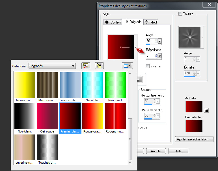Switch to the Motif tab
This screenshot has height=171, width=218.
pos(151,22)
